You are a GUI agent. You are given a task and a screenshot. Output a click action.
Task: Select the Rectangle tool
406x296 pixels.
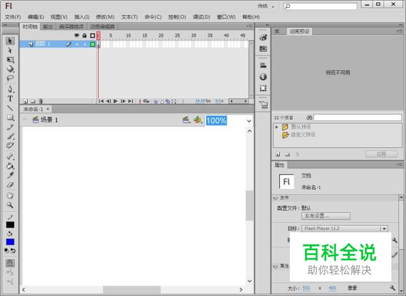click(10, 118)
